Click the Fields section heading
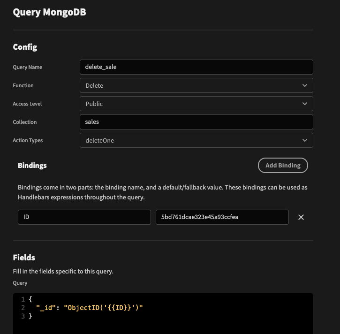 (x=24, y=258)
